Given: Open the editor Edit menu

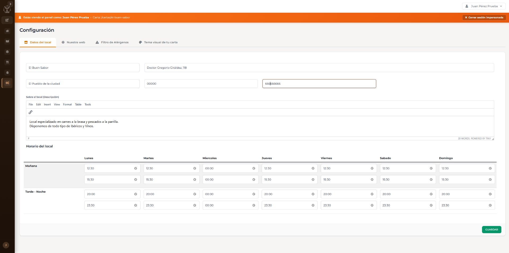Looking at the screenshot, I should pyautogui.click(x=38, y=104).
